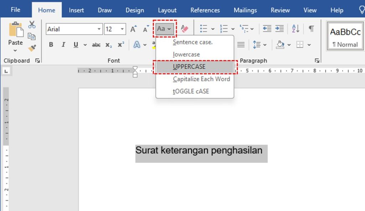Screen dimensions: 365x211
Task: Toggle paragraph marks display
Action: 311,28
